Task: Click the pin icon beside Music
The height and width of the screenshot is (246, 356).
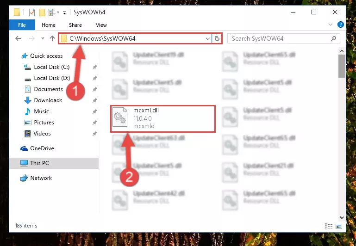Action: click(x=95, y=111)
